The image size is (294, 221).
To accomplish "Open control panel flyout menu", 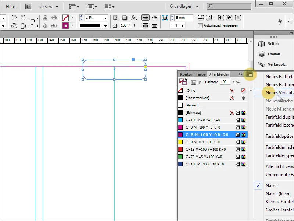I will pyautogui.click(x=290, y=21).
